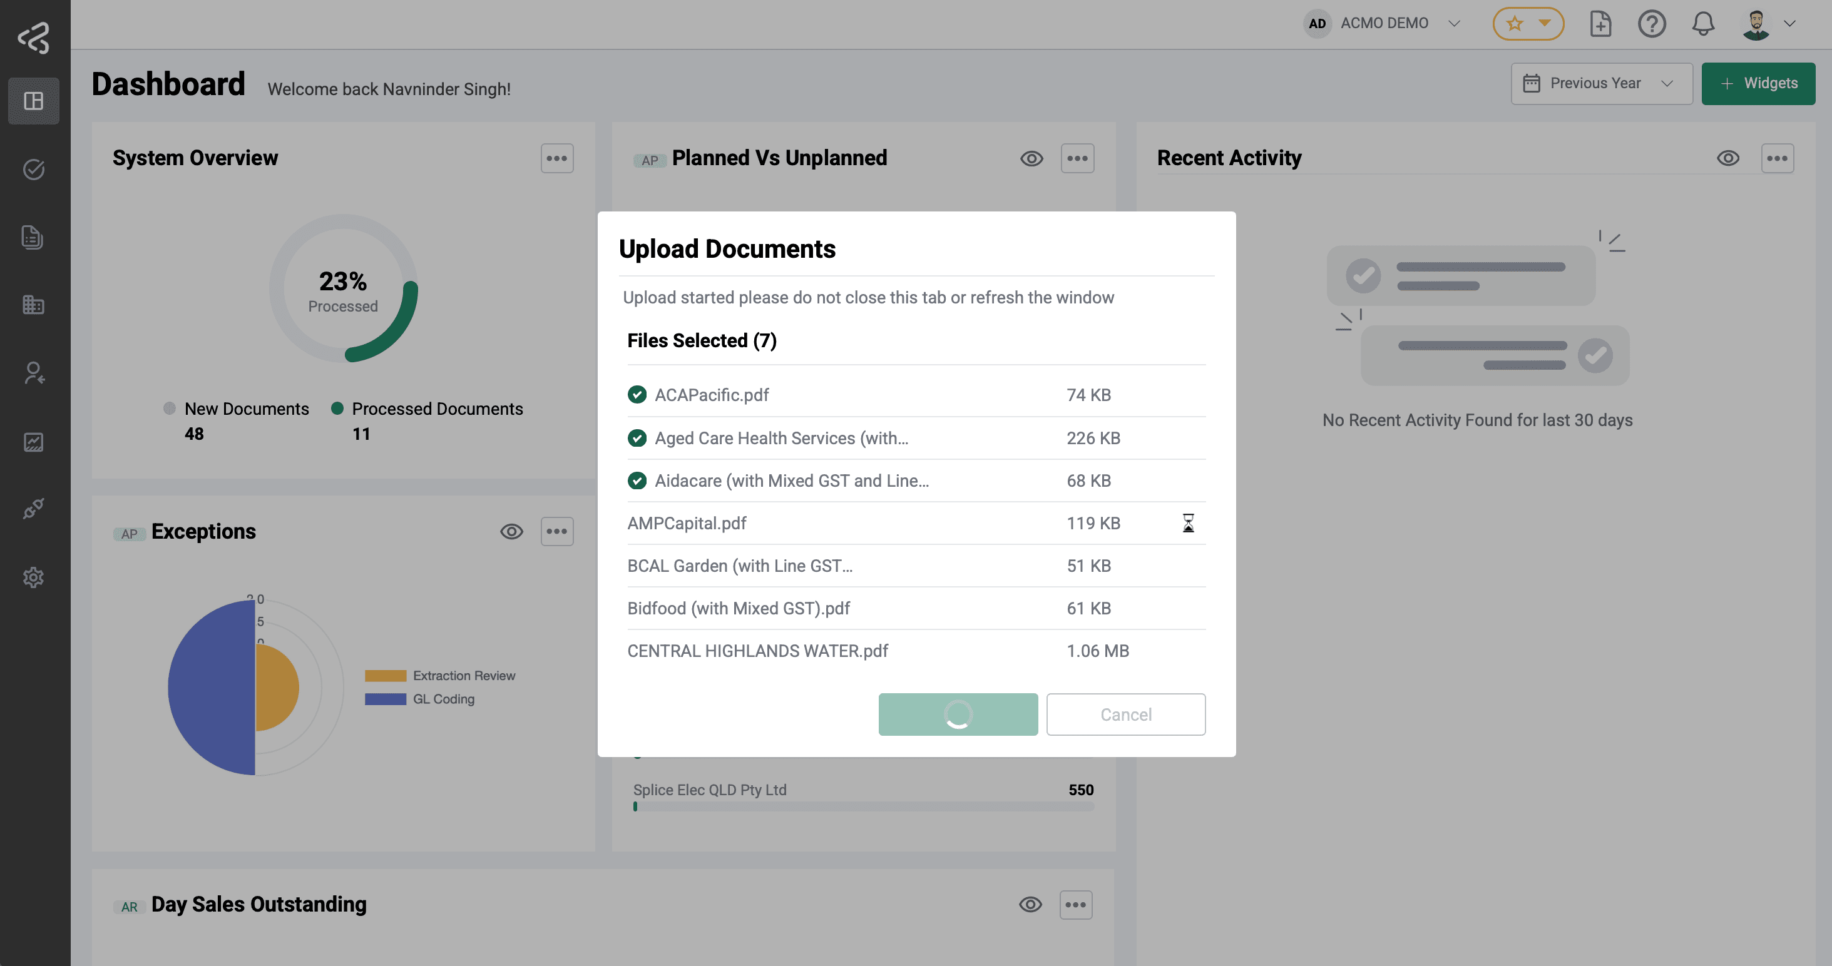Click the notifications bell icon
The height and width of the screenshot is (966, 1832).
1703,23
